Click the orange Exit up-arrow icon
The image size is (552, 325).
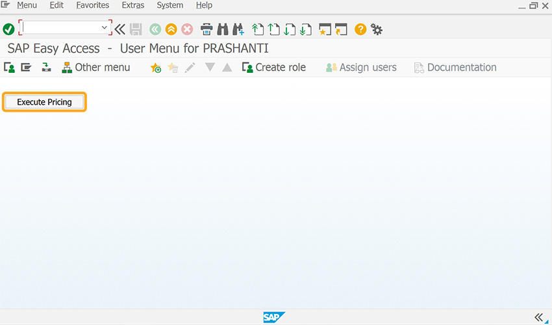[x=171, y=29]
